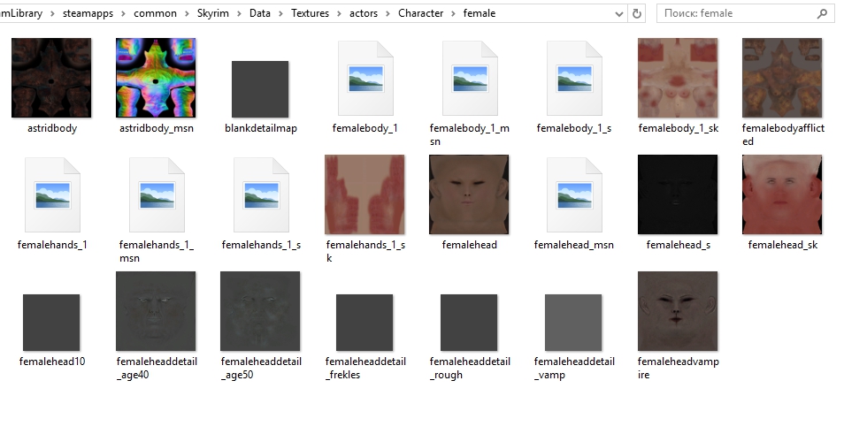Viewport: 844px width, 434px height.
Task: Click the astridbody_msn file name label
Action: [x=156, y=128]
